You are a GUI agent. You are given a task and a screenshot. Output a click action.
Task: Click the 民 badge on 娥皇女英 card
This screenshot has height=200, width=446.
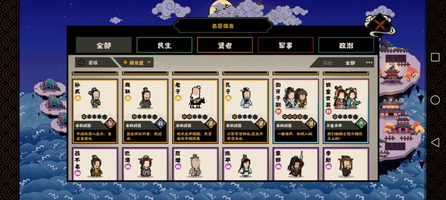click(361, 123)
